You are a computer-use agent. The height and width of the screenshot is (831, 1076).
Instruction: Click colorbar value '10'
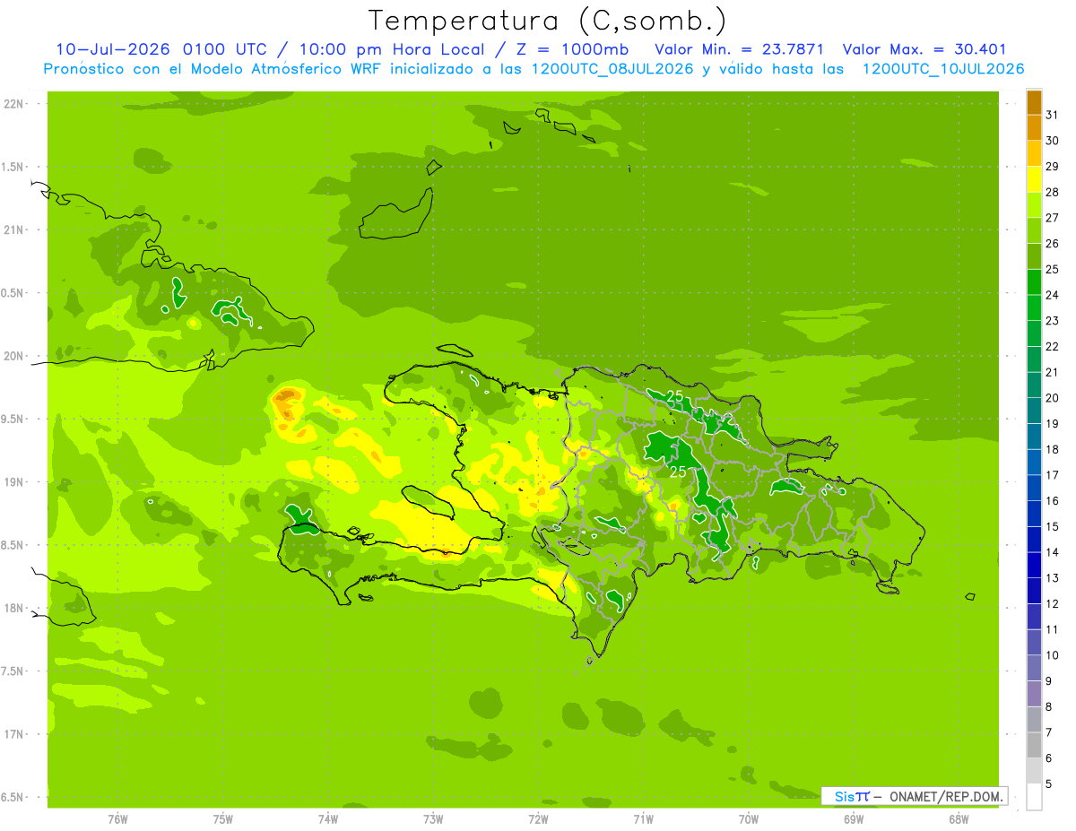(x=1053, y=655)
